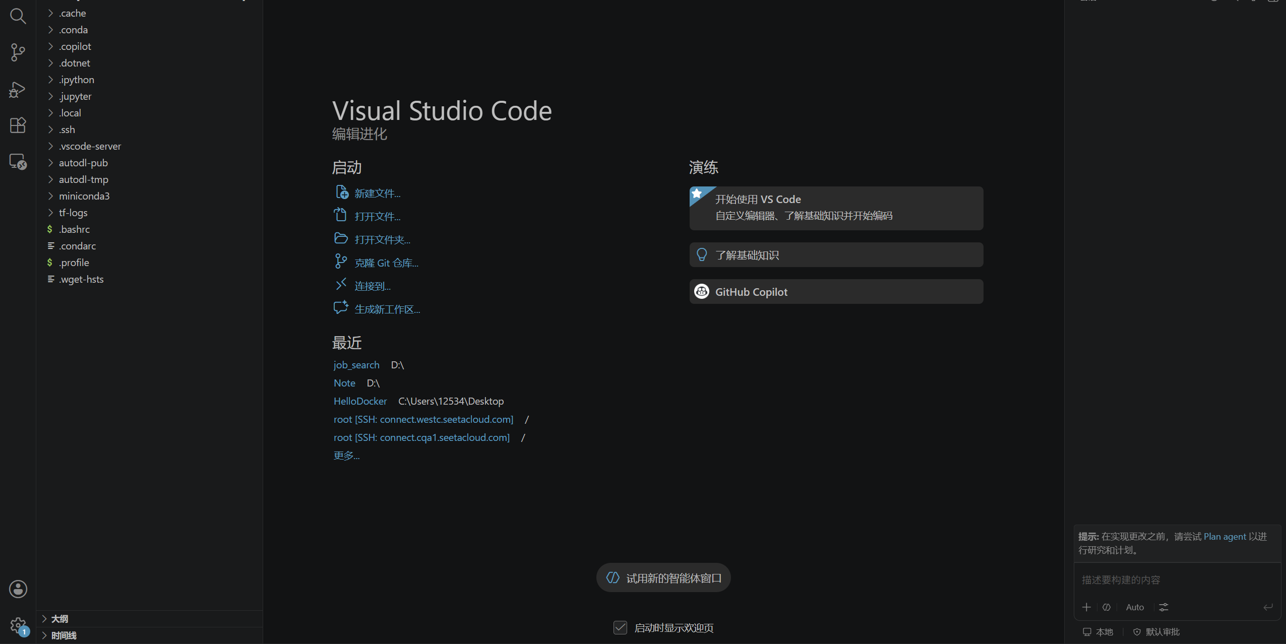Expand the .ssh folder
The height and width of the screenshot is (644, 1286).
point(149,130)
